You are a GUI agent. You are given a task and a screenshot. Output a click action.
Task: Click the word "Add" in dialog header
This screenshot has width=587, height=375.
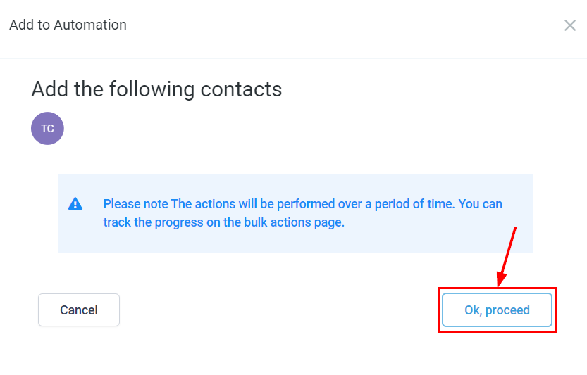[20, 25]
